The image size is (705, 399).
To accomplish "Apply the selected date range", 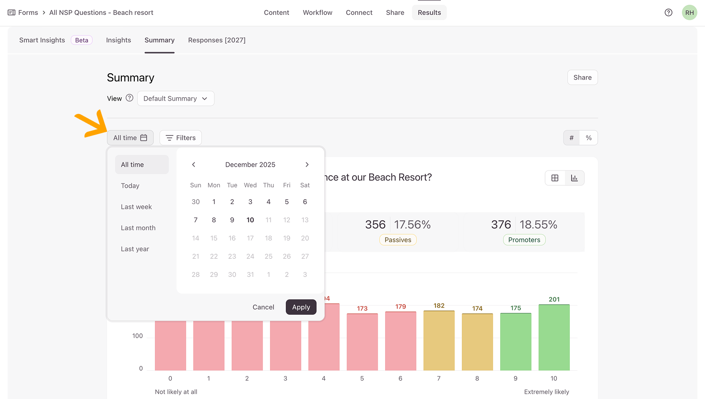I will (301, 307).
